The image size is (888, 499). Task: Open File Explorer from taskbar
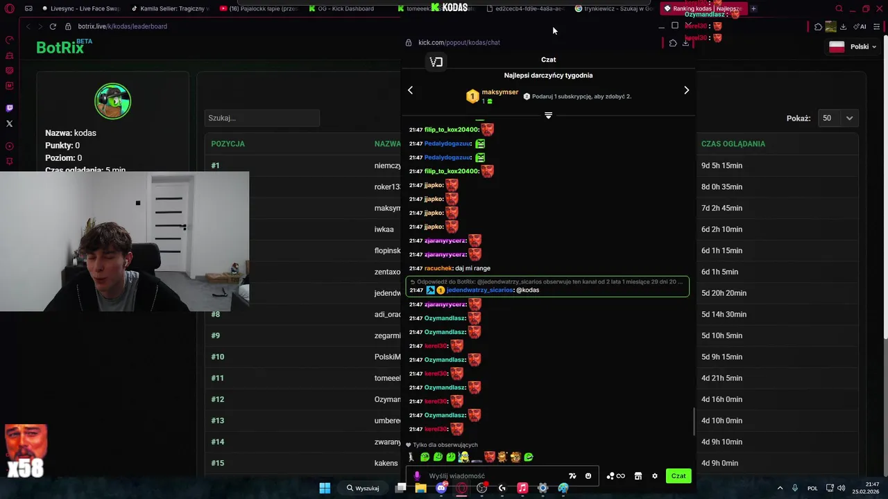tap(420, 488)
